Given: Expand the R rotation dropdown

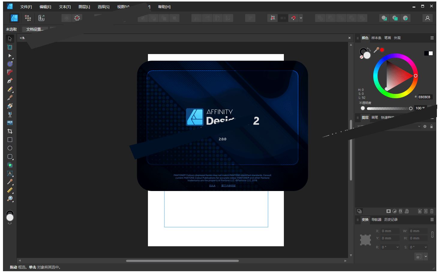Looking at the screenshot, I should click(x=398, y=247).
